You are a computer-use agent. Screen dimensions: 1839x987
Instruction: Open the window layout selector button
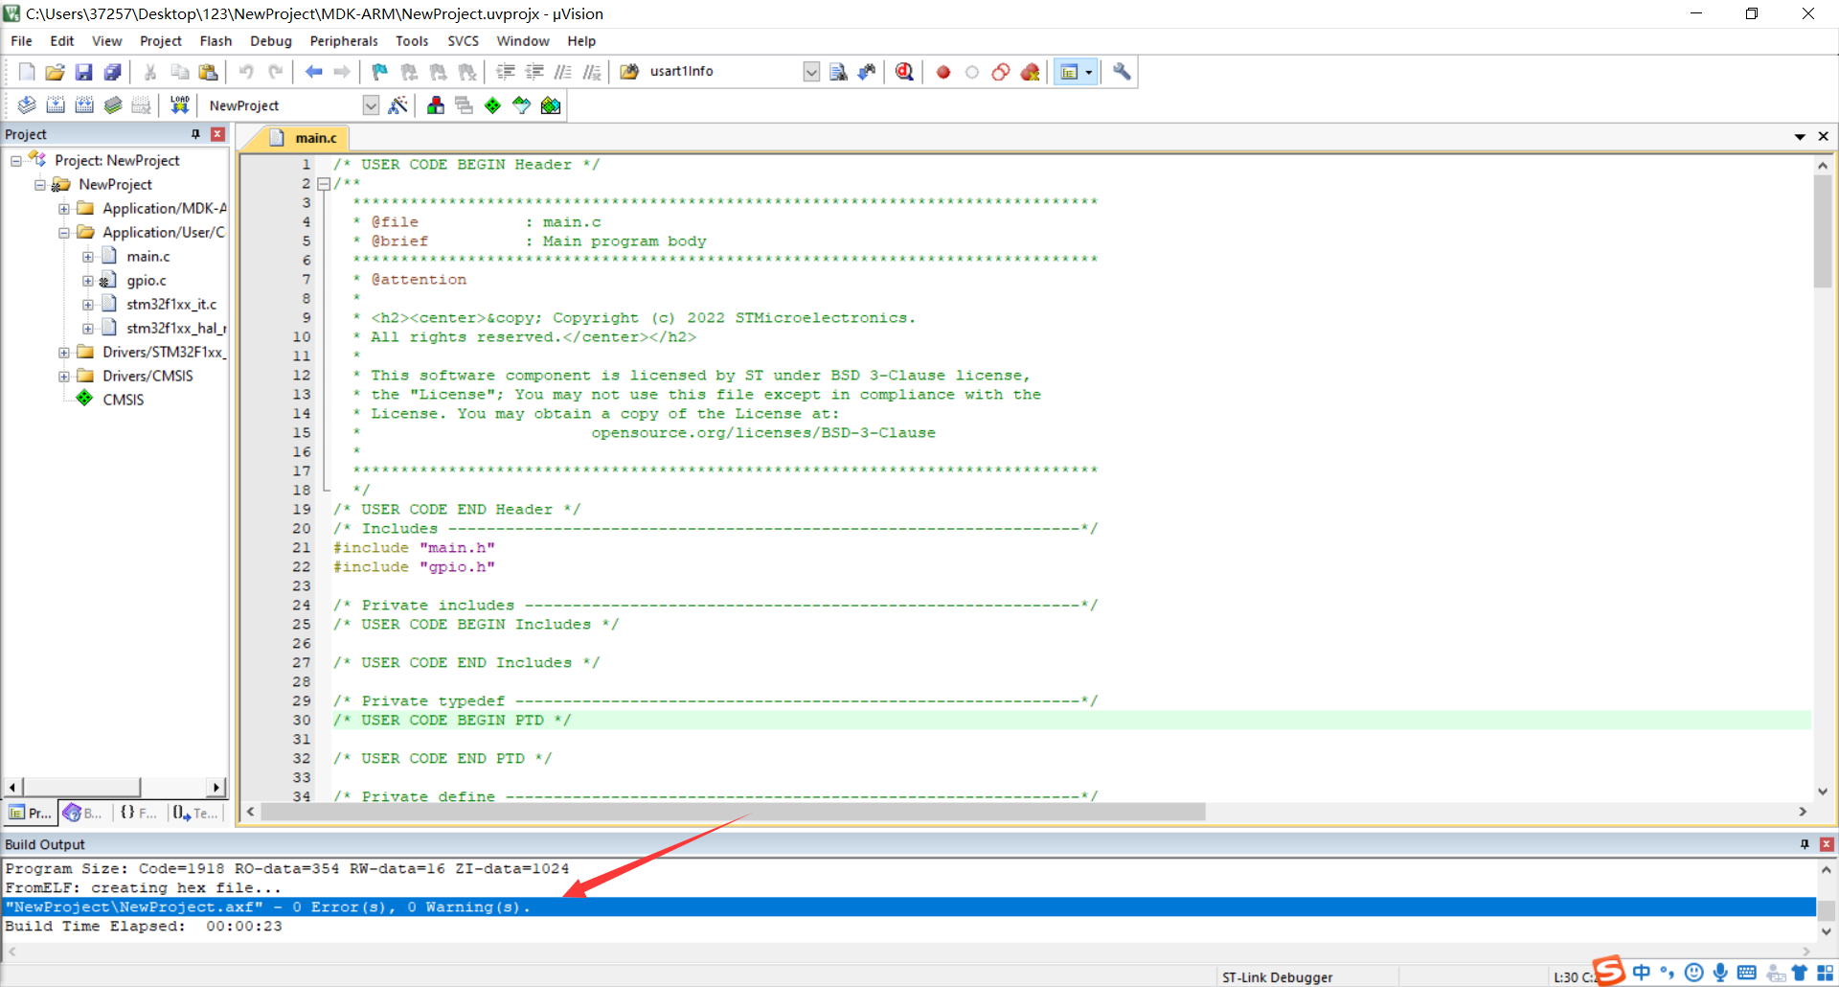click(1069, 72)
